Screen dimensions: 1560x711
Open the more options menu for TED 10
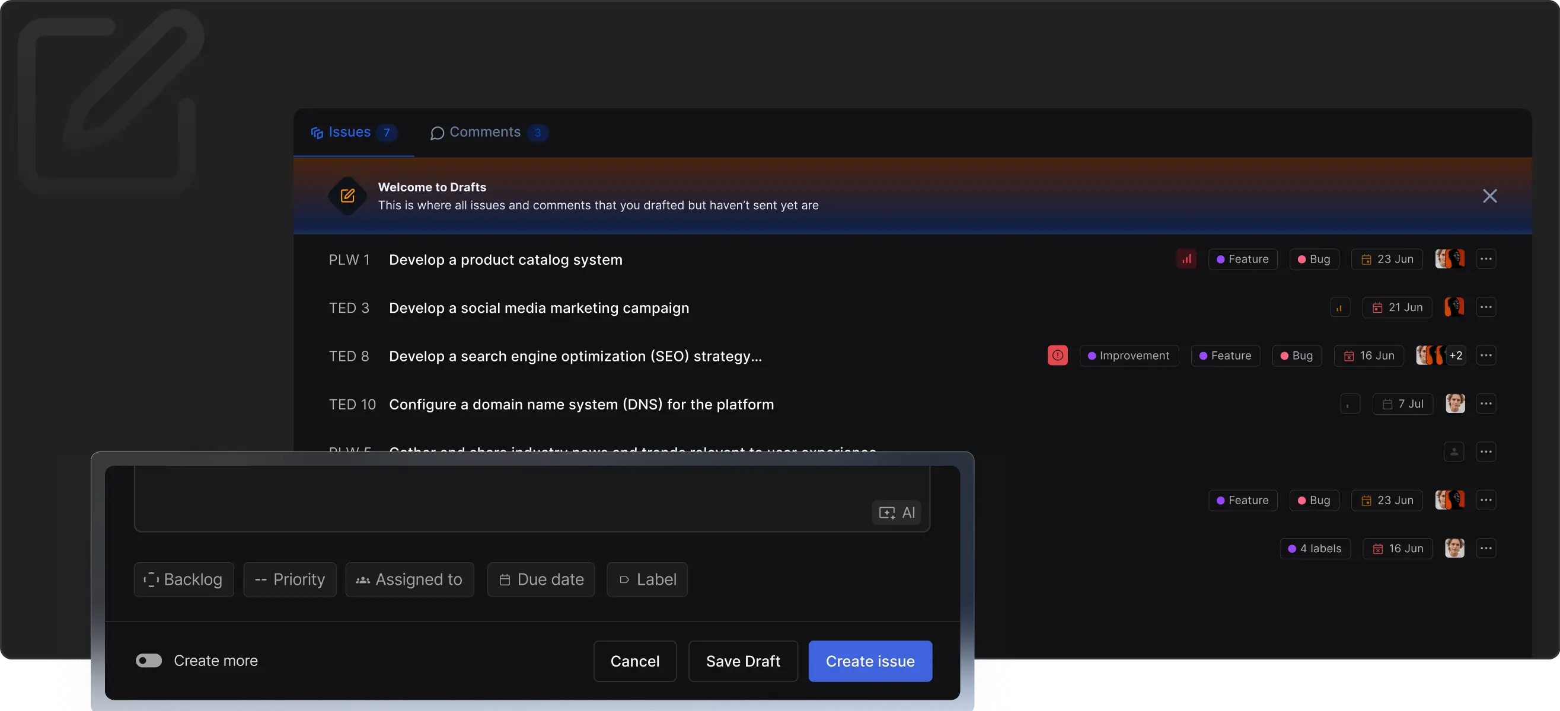pyautogui.click(x=1485, y=403)
